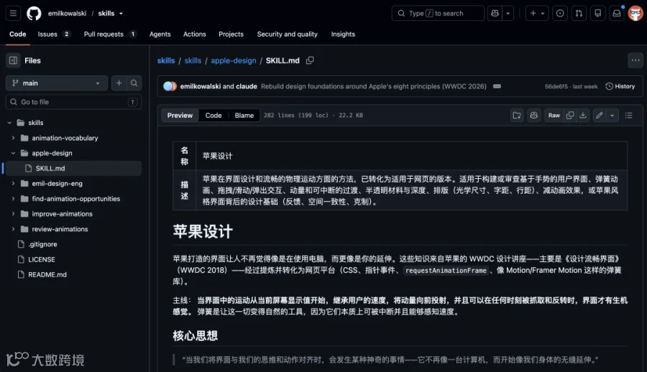
Task: Switch to Blame view
Action: 244,116
